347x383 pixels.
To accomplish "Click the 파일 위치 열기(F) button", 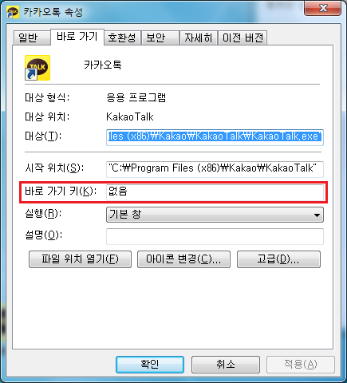I will pos(80,259).
